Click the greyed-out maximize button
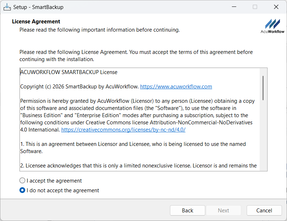 tap(255, 7)
